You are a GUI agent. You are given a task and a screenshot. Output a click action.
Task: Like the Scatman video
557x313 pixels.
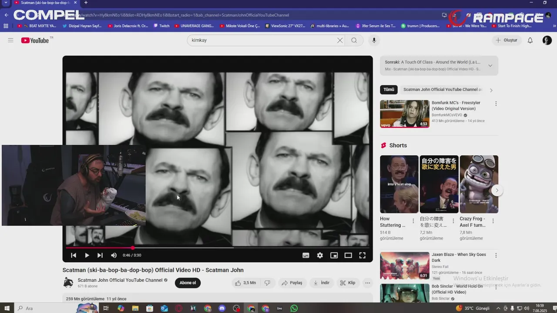245,283
